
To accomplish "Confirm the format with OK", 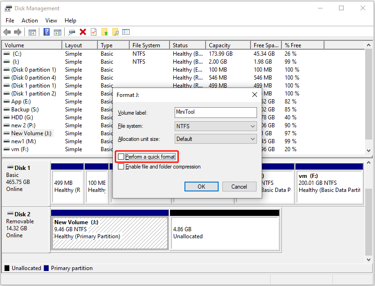I will [201, 186].
